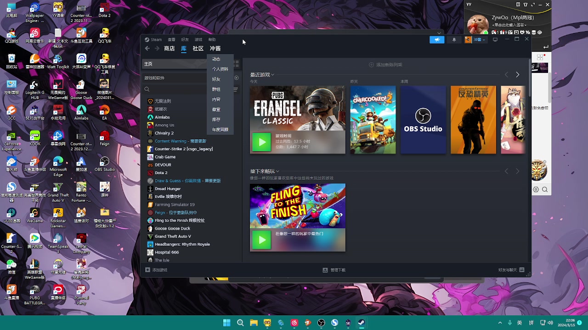588x330 pixels.
Task: Select Dota 2 in the library list
Action: (x=161, y=173)
